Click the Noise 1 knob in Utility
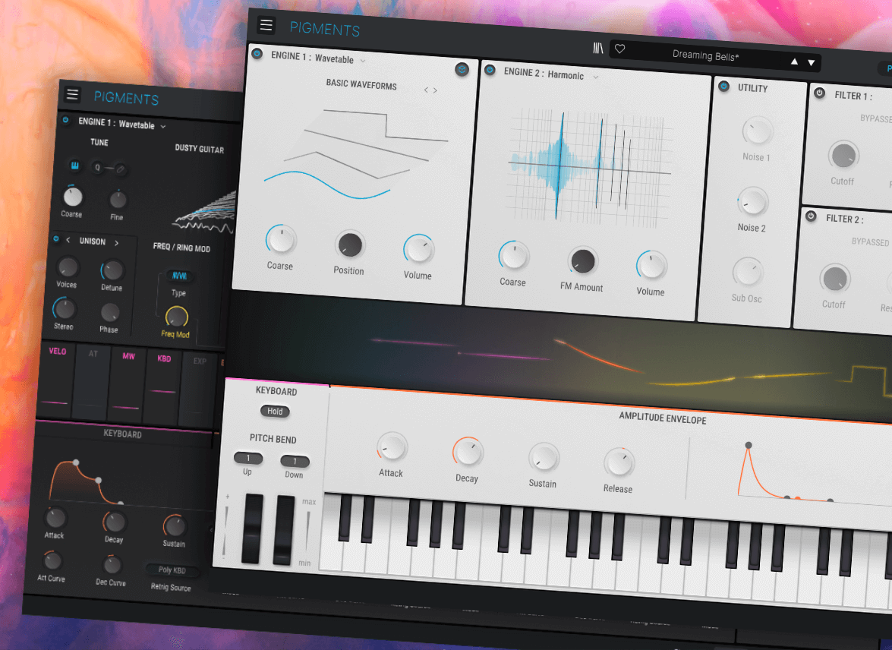This screenshot has height=650, width=892. point(757,131)
